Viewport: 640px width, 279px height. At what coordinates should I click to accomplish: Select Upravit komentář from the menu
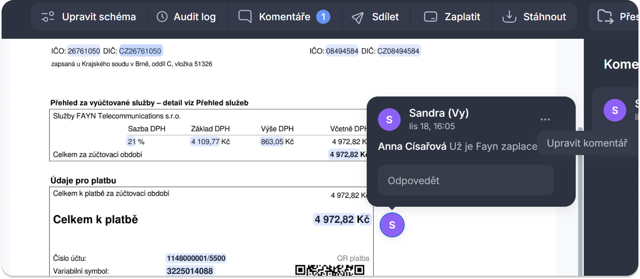coord(587,143)
